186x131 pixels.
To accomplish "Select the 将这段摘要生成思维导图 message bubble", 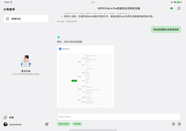I will (166, 30).
